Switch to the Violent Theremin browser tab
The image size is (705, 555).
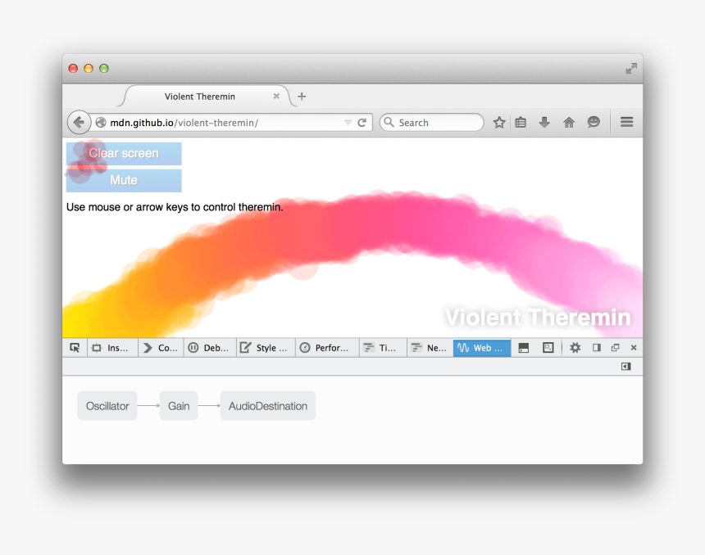point(199,96)
